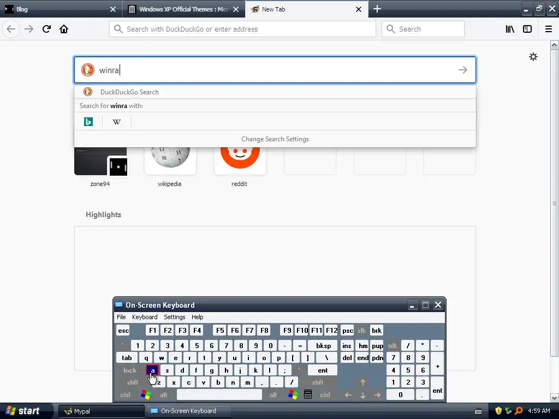Viewport: 559px width, 419px height.
Task: Click the right Windows logo key on keyboard
Action: 293,395
